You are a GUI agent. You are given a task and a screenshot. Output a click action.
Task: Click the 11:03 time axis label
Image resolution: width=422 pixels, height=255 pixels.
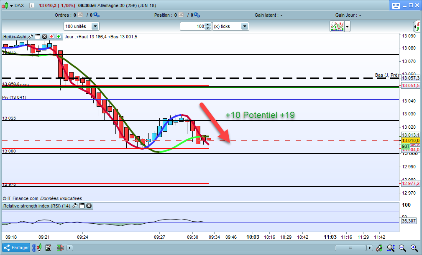pyautogui.click(x=330, y=237)
